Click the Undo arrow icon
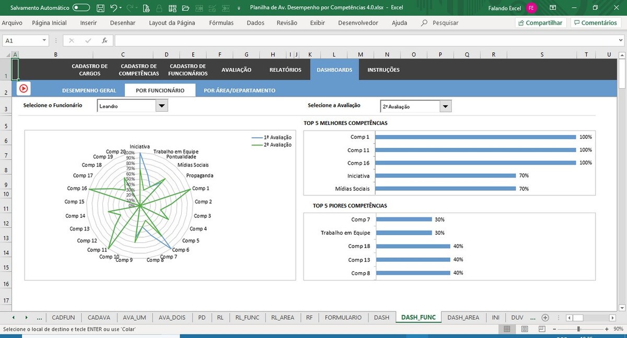 (113, 8)
